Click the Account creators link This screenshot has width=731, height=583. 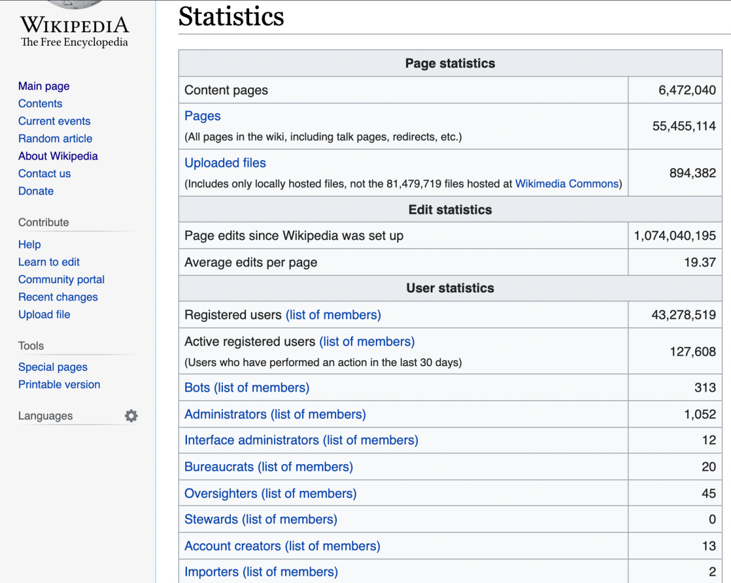coord(233,546)
